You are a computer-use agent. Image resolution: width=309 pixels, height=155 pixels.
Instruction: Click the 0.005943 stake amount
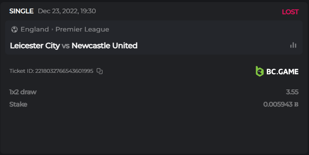tap(278, 104)
